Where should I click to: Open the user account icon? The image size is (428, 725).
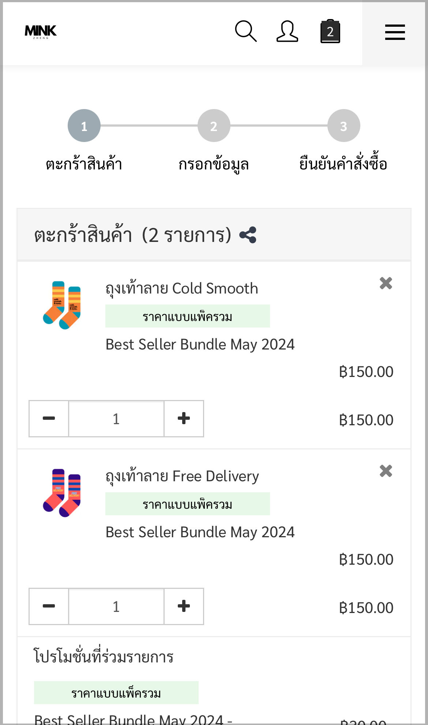point(287,31)
